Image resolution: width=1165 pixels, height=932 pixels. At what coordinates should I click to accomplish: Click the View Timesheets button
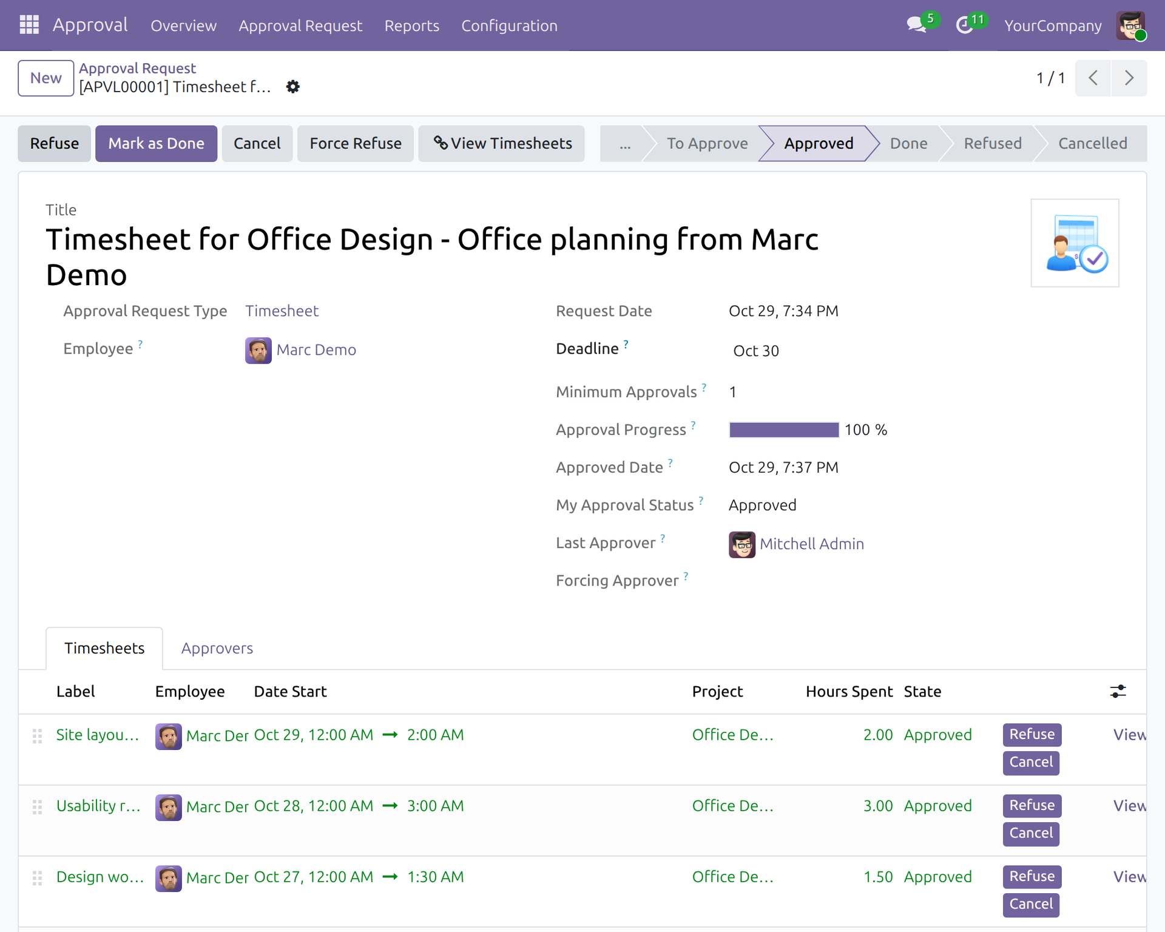point(502,144)
